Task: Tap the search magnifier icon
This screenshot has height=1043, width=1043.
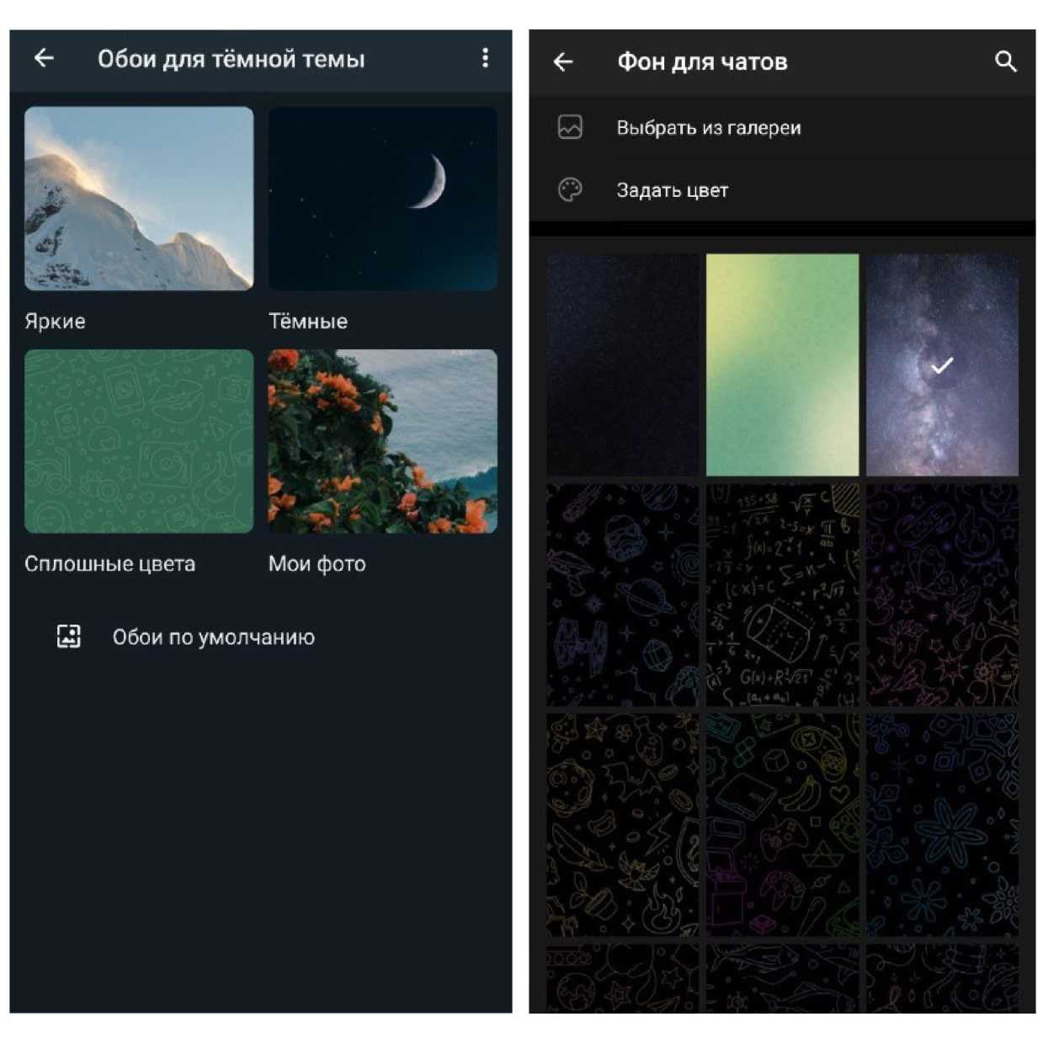Action: pyautogui.click(x=1005, y=61)
